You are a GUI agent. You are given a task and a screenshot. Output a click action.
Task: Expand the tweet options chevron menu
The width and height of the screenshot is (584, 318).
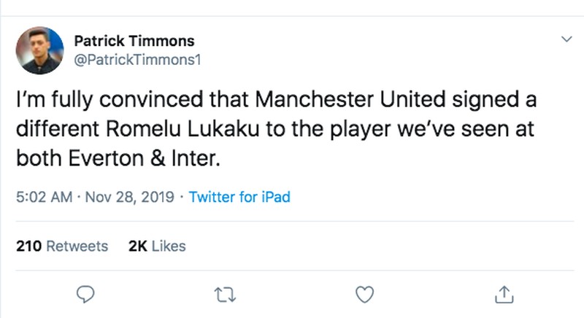click(x=565, y=39)
